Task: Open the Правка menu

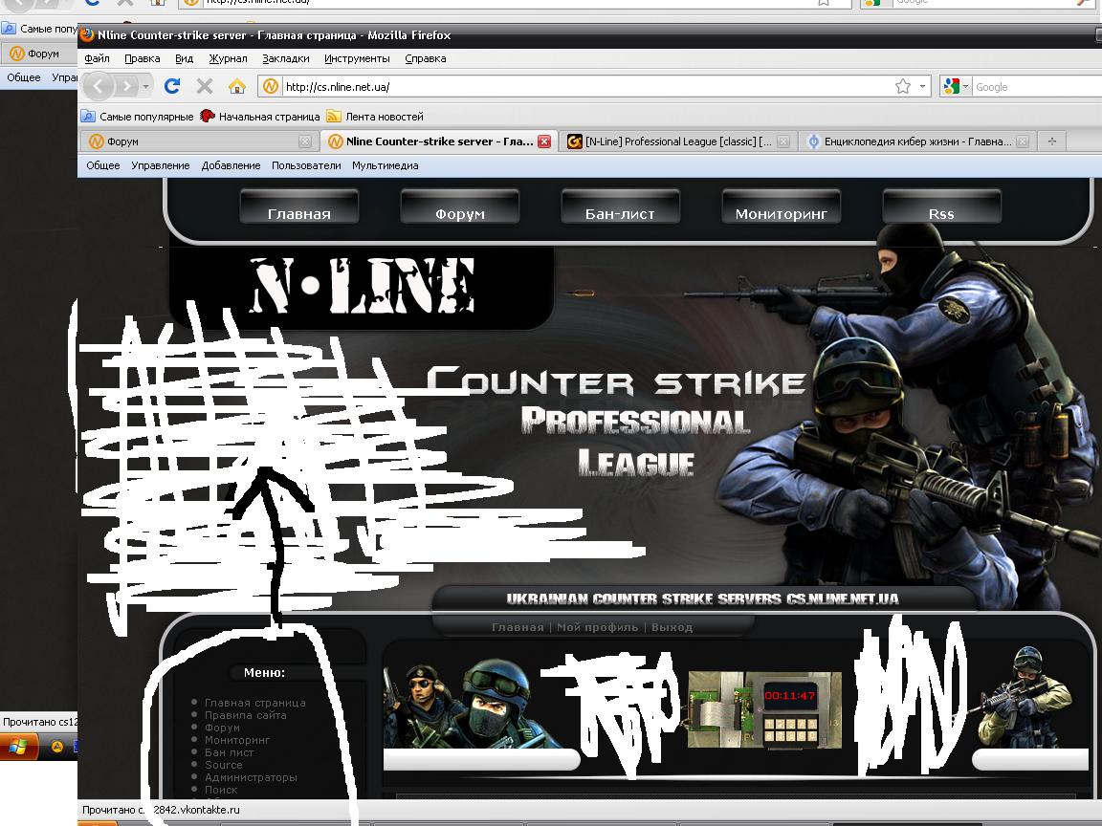Action: click(x=142, y=58)
